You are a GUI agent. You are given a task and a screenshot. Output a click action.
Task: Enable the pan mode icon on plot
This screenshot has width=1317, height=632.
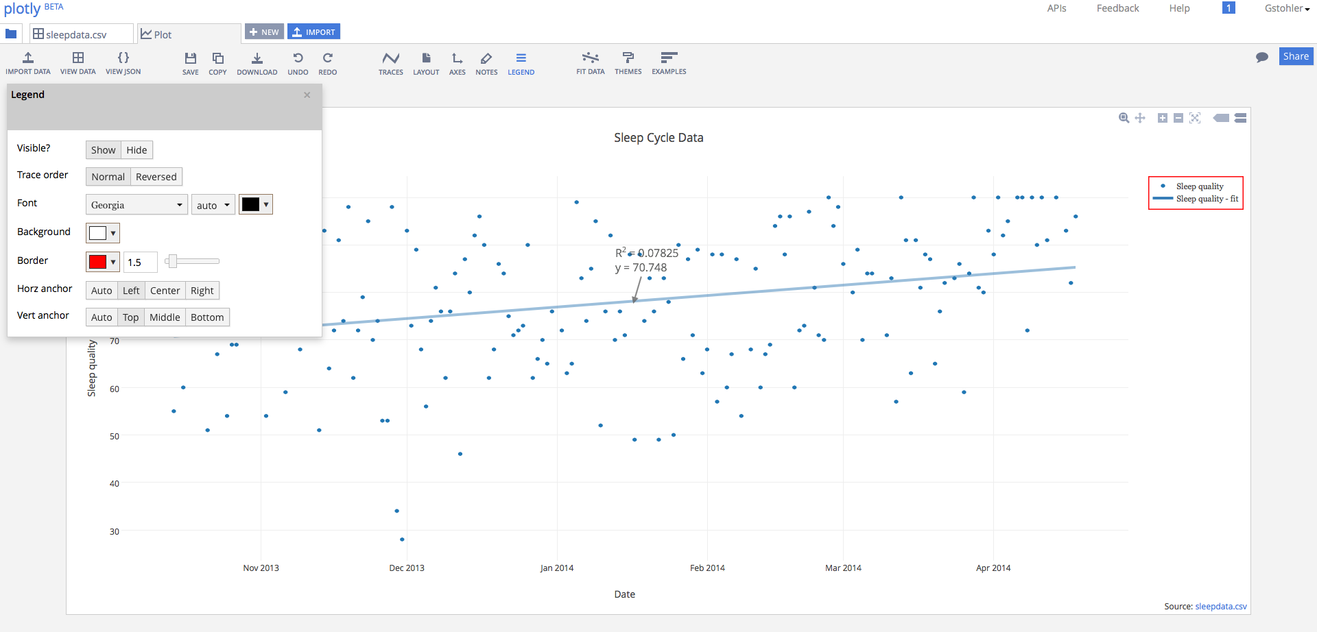(1140, 118)
